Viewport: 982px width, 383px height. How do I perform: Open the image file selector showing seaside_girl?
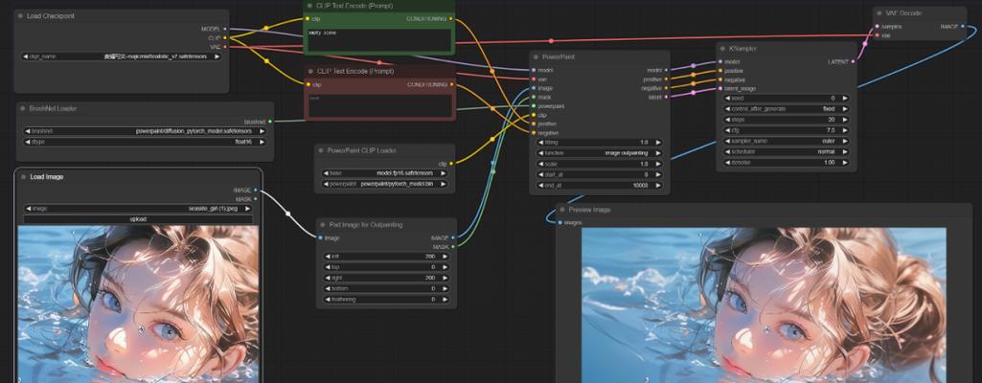pyautogui.click(x=138, y=209)
